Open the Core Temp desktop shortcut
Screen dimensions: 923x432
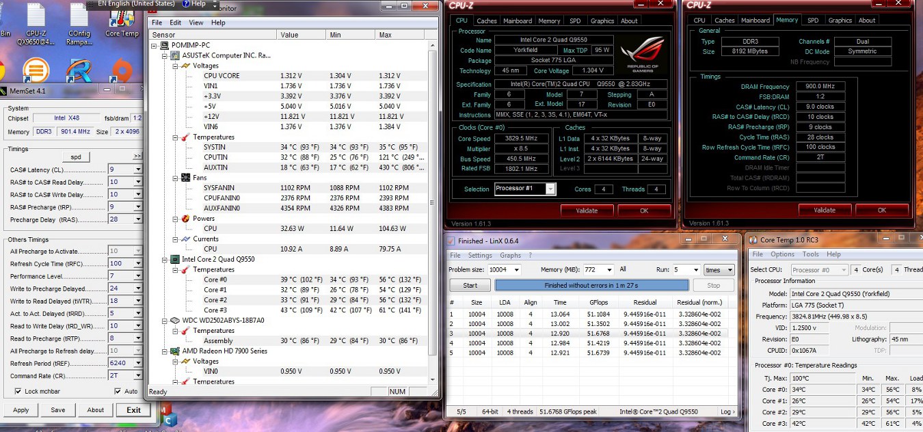click(122, 17)
